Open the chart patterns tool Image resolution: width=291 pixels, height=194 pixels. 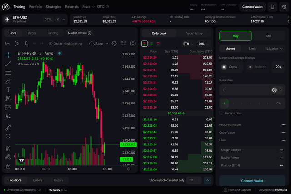click(8, 98)
